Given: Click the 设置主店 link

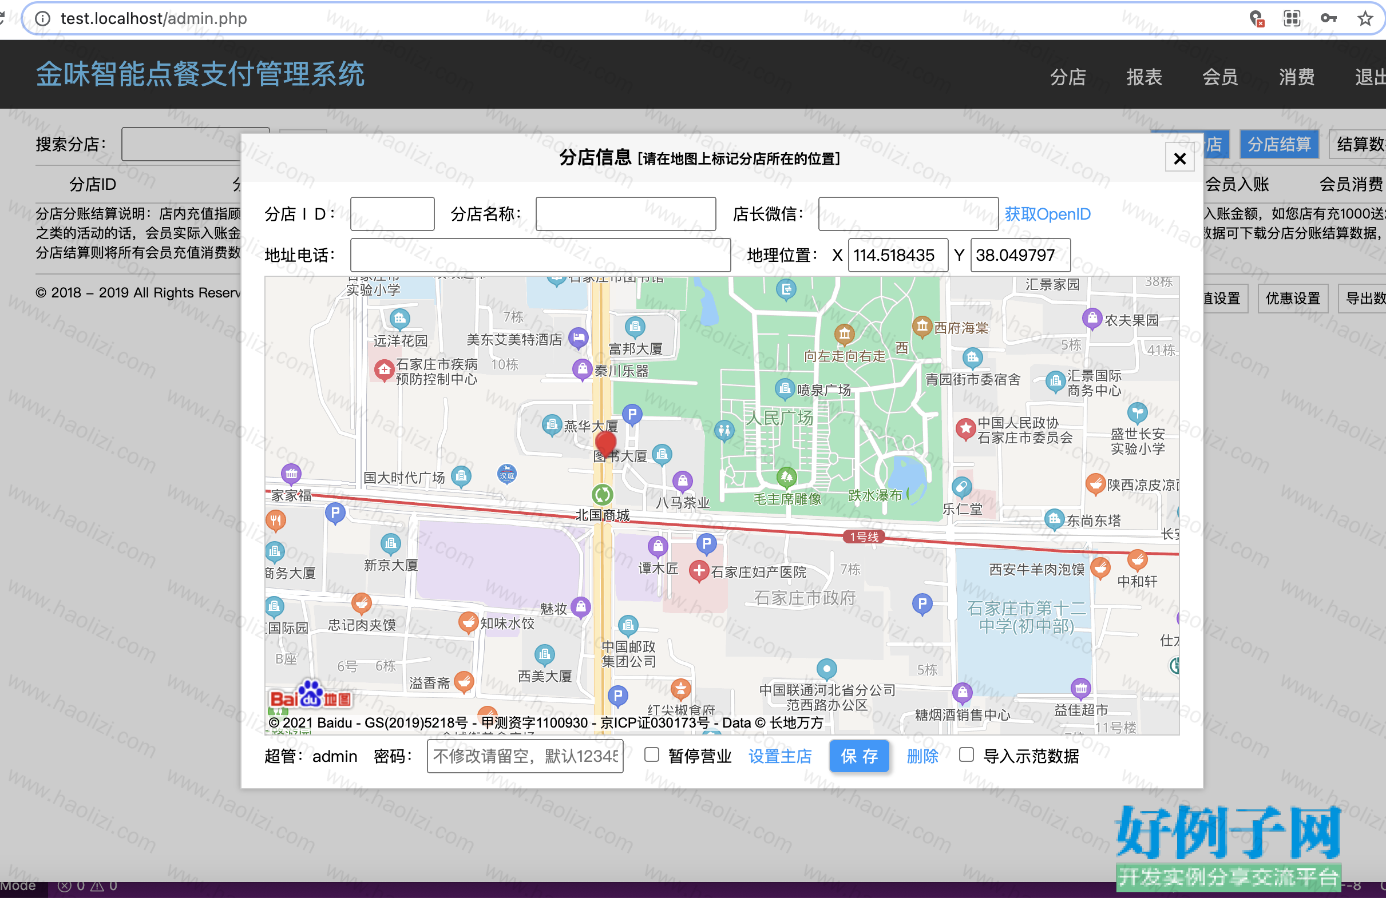Looking at the screenshot, I should [x=780, y=756].
